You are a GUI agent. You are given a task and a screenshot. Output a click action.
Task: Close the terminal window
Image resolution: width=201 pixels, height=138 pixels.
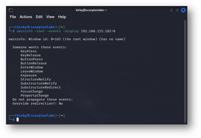pos(183,10)
